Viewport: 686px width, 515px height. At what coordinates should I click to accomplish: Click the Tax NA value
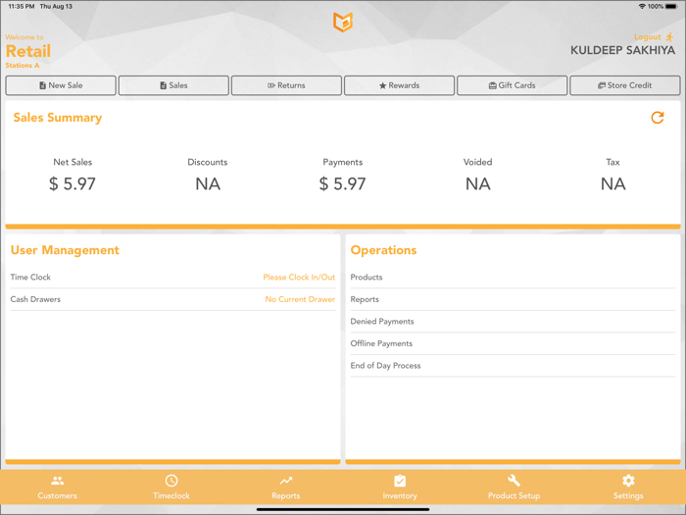click(612, 184)
